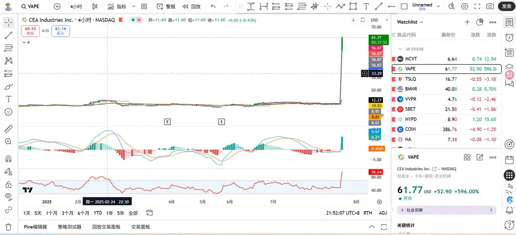Screen dimensions: 516x235
Task: Select the pattern tool in left sidebar
Action: click(9, 60)
